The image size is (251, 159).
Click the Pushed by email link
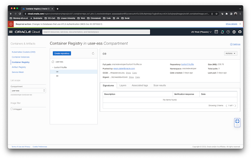[124, 68]
